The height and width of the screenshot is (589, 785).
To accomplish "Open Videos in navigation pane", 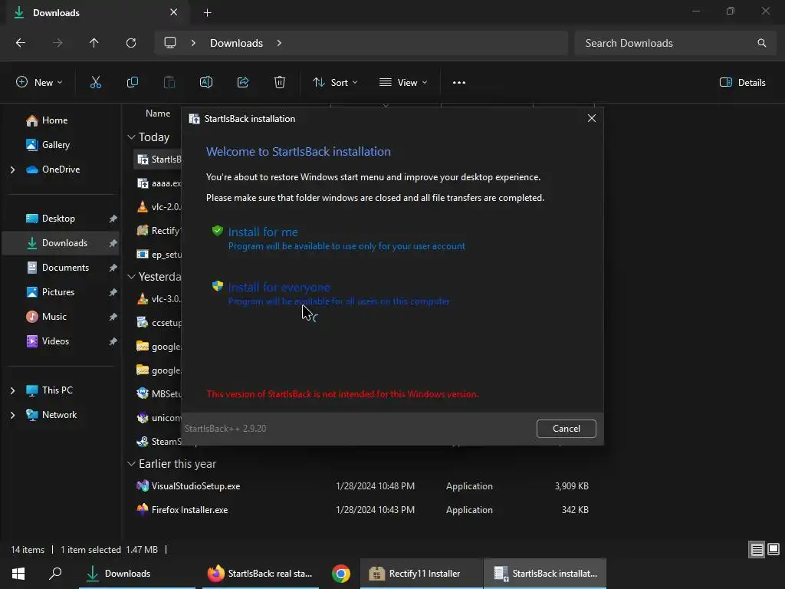I will coord(61,341).
